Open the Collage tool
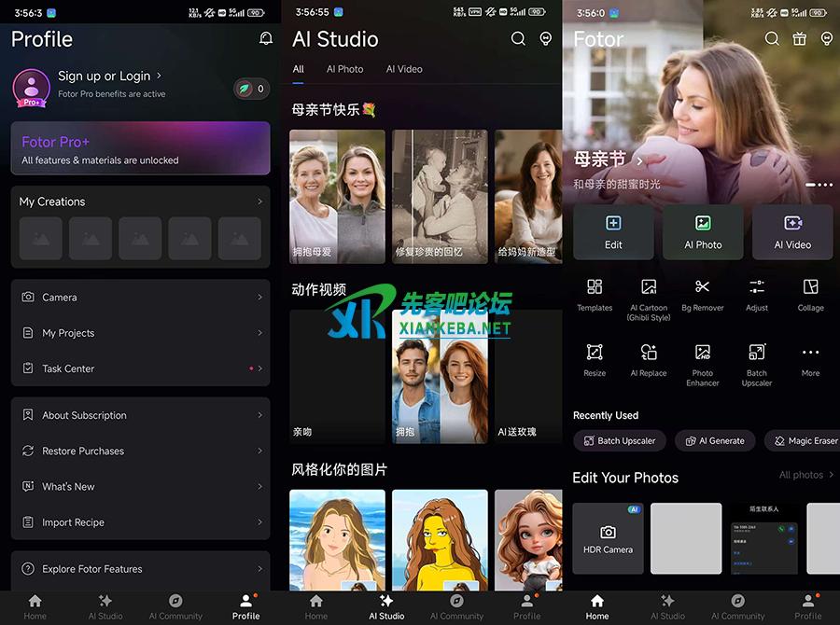This screenshot has height=625, width=840. click(x=810, y=287)
